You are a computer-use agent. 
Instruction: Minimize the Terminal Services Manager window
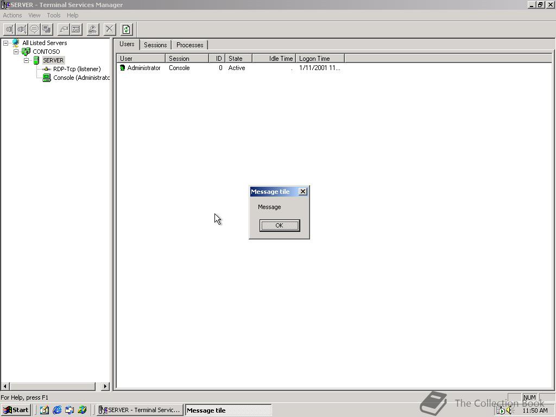coord(532,4)
